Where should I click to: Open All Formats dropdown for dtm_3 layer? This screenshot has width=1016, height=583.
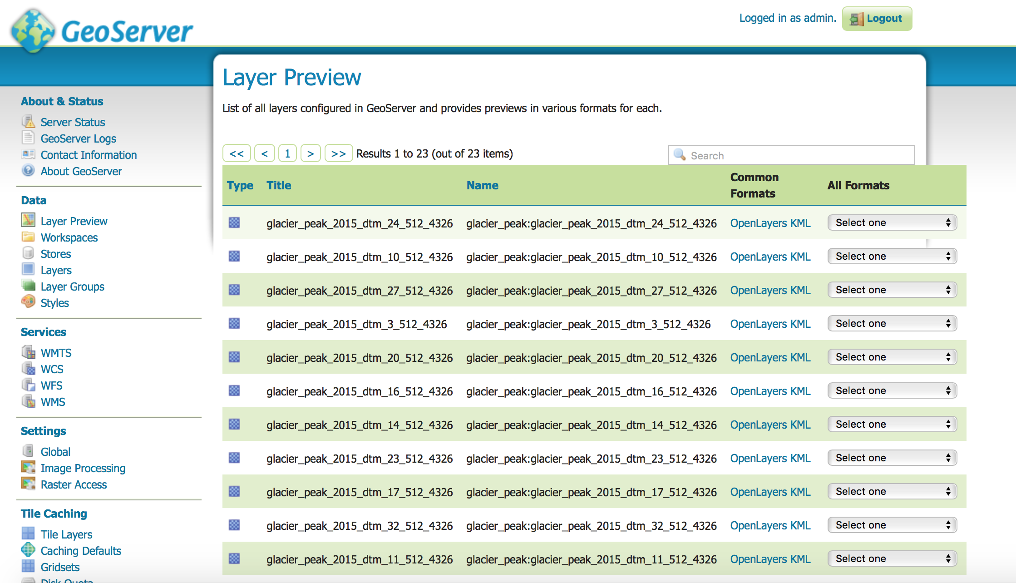tap(892, 323)
